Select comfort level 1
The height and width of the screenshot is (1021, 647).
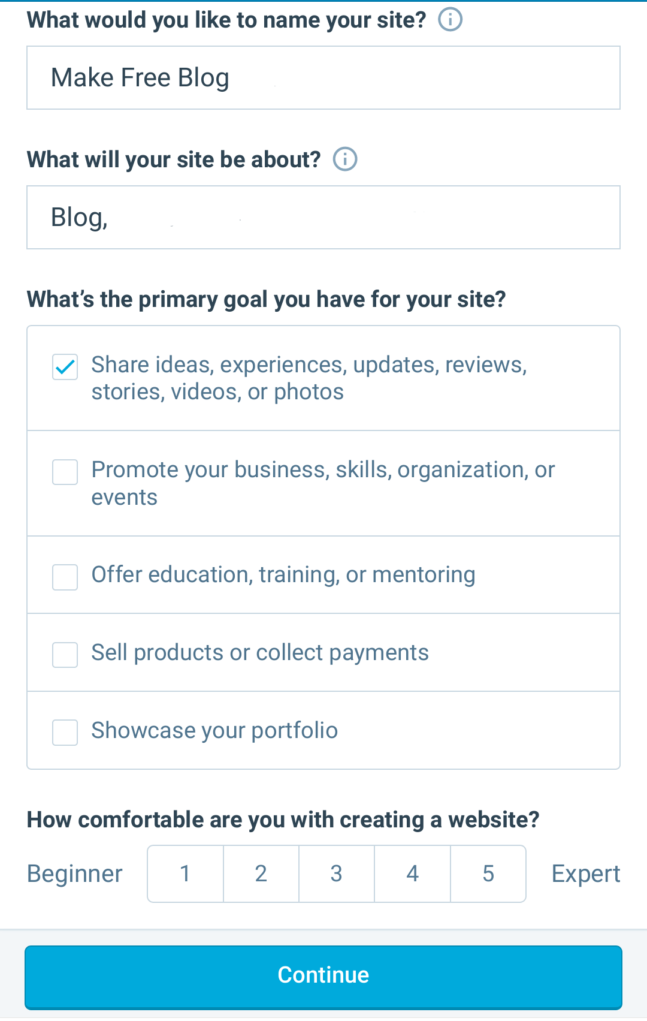[185, 874]
